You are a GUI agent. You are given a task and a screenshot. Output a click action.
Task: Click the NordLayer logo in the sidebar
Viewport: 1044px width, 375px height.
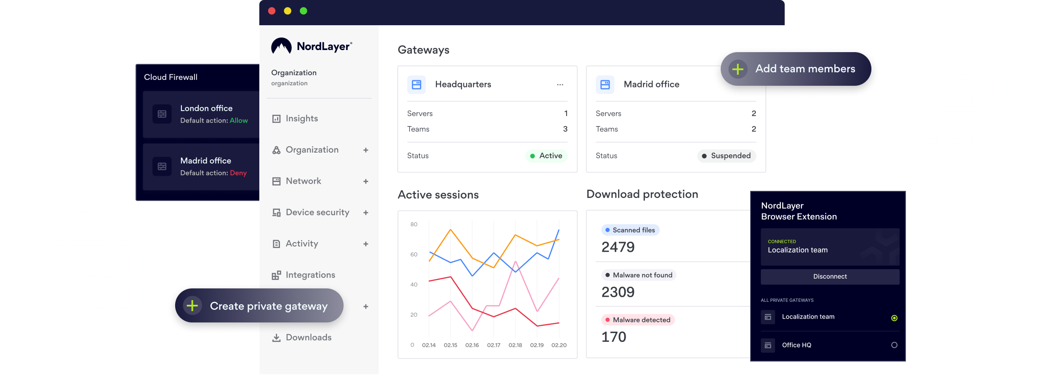coord(312,46)
